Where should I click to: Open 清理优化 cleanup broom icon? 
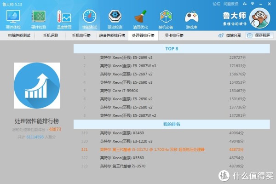click(140, 19)
